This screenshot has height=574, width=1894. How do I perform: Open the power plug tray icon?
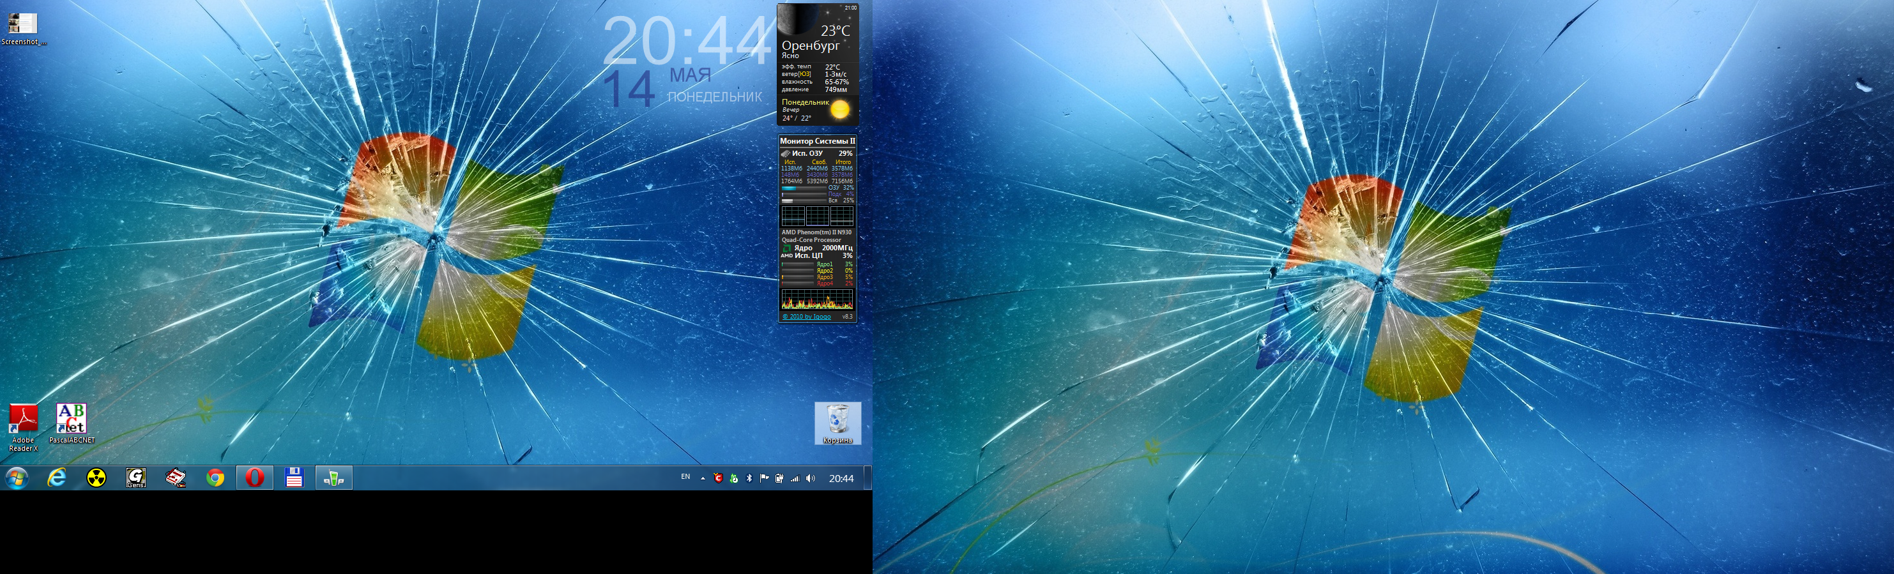(779, 478)
